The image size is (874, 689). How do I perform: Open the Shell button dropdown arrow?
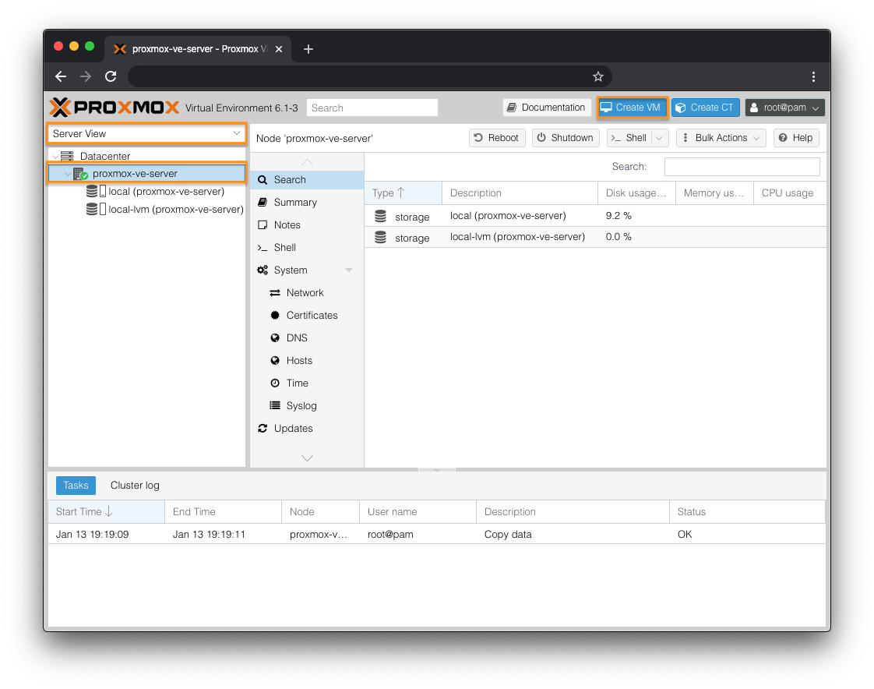point(659,138)
